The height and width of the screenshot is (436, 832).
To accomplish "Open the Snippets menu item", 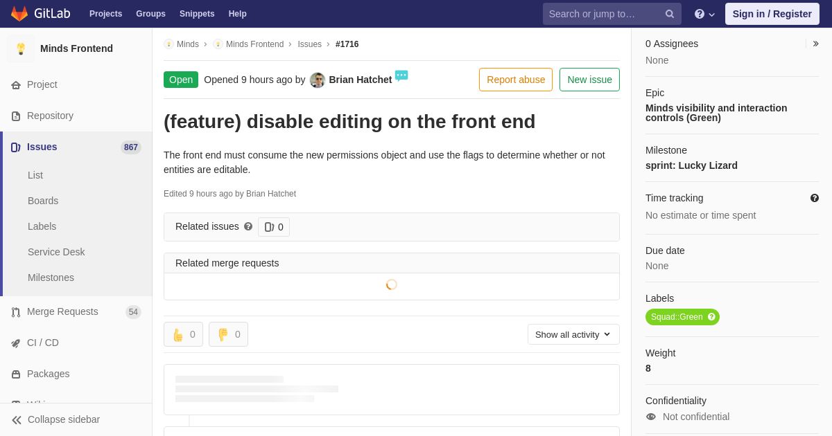I will pyautogui.click(x=197, y=14).
